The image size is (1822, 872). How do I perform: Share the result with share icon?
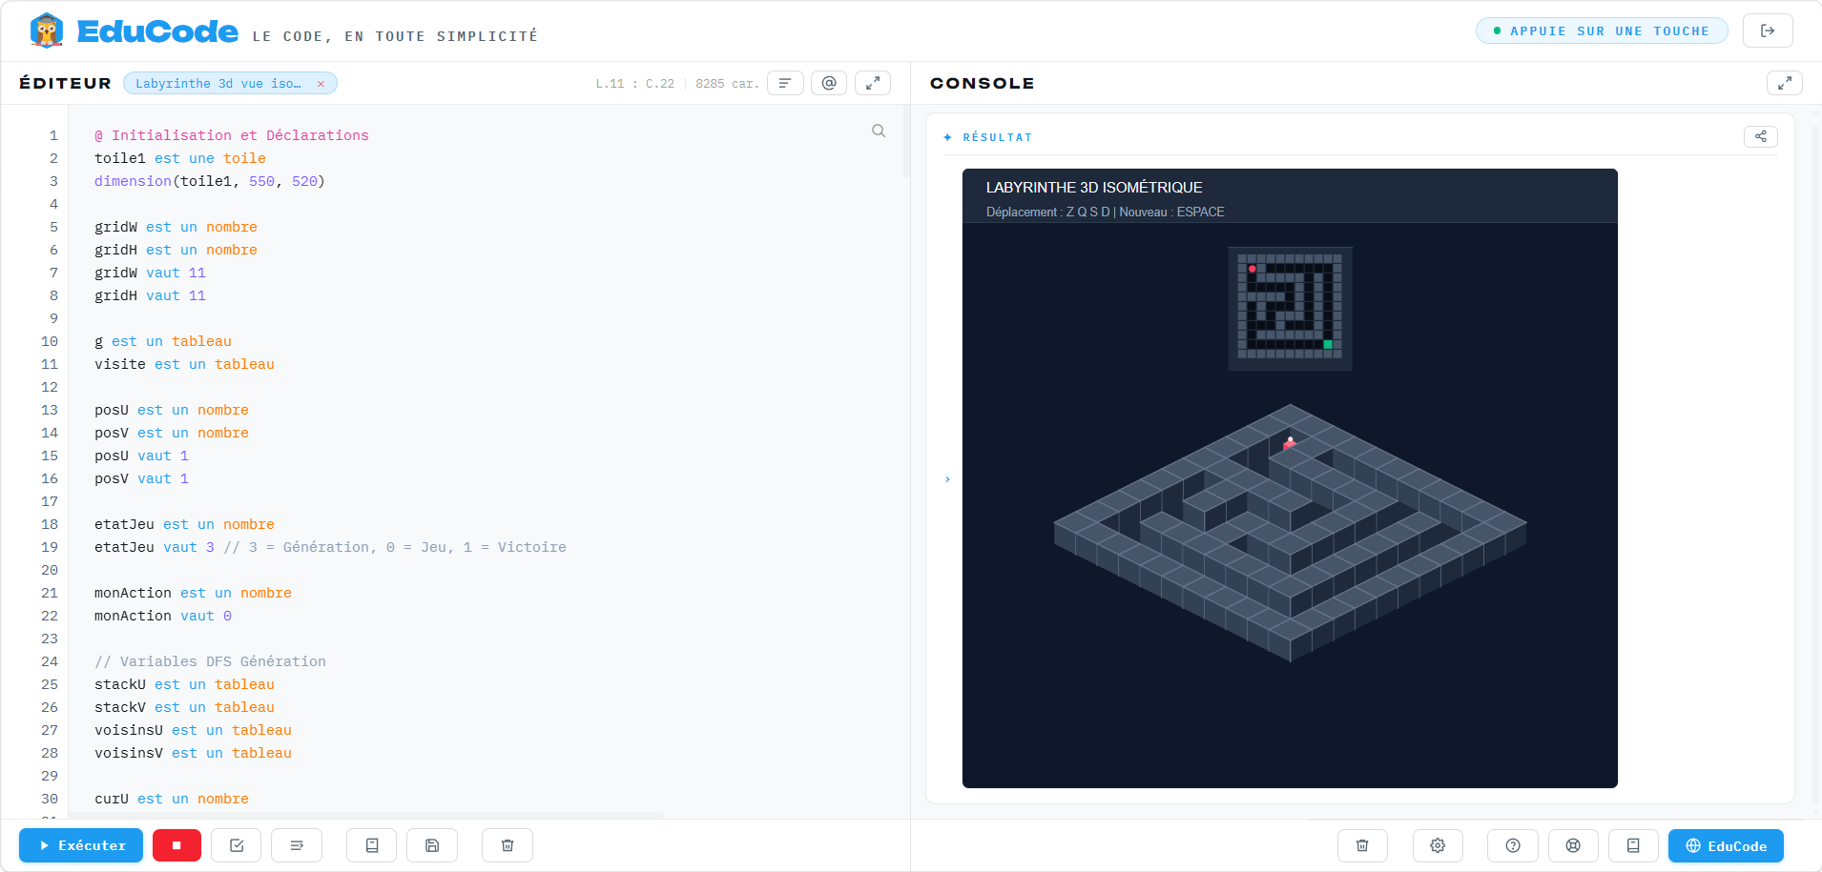click(x=1761, y=136)
